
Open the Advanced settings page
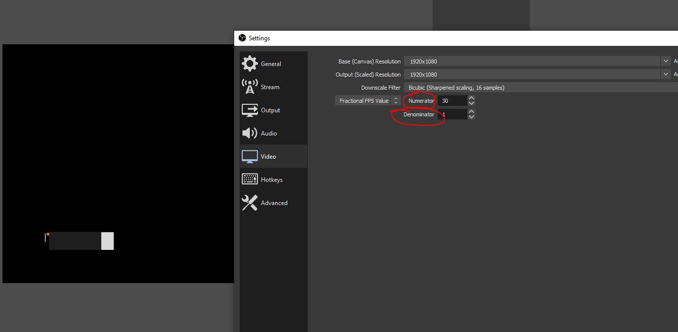pos(275,203)
